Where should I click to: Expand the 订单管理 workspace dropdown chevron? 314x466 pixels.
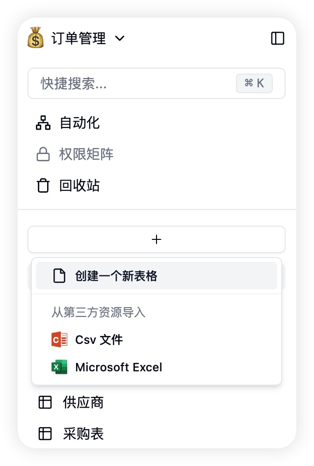[x=120, y=38]
